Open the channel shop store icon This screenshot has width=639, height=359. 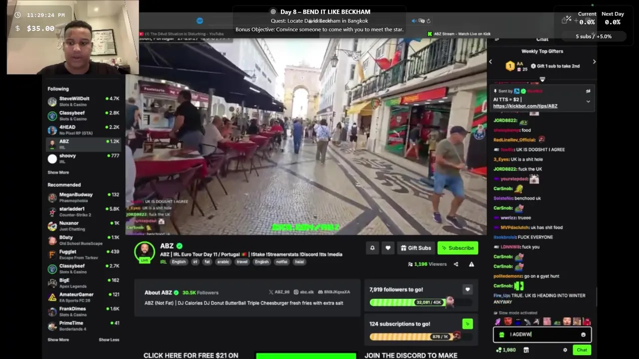[x=526, y=350]
